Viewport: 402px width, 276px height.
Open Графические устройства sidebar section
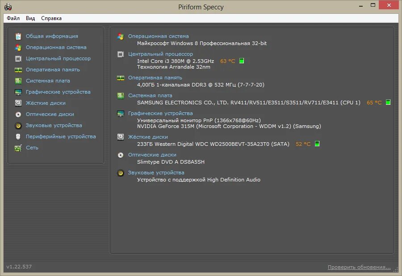point(58,92)
